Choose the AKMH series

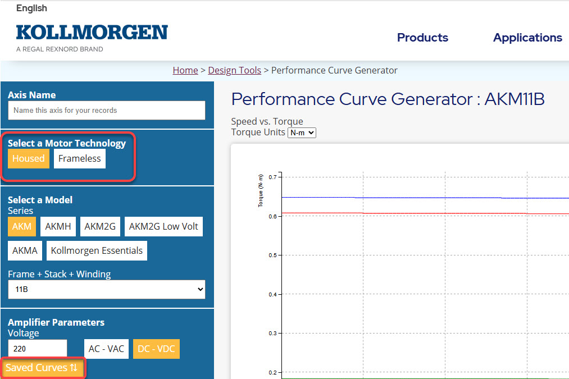[58, 226]
